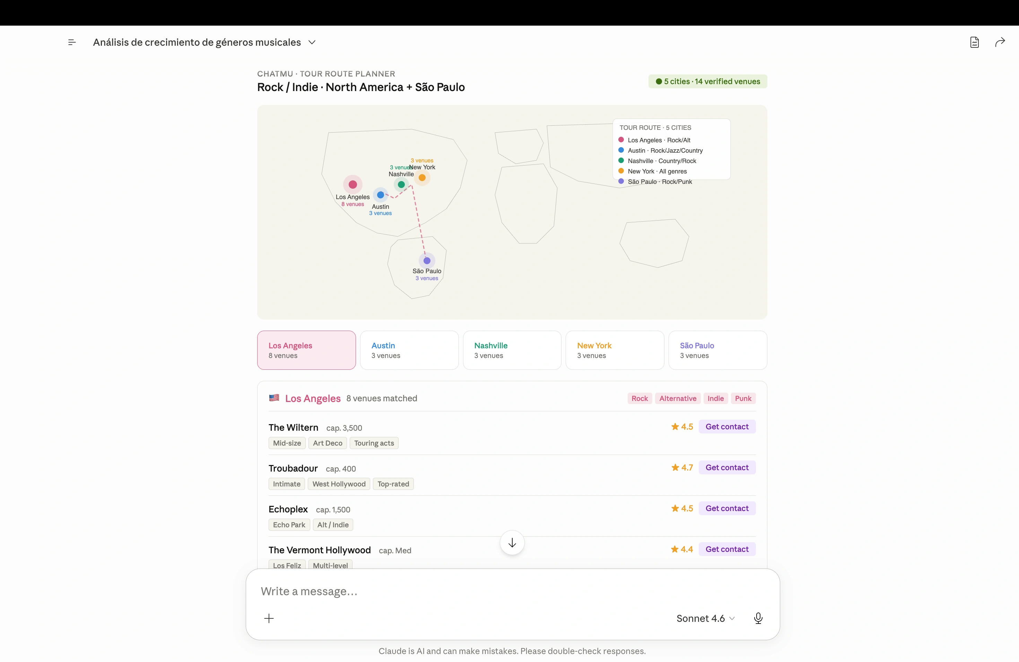
Task: Click the Troubadour venue name
Action: coord(293,468)
